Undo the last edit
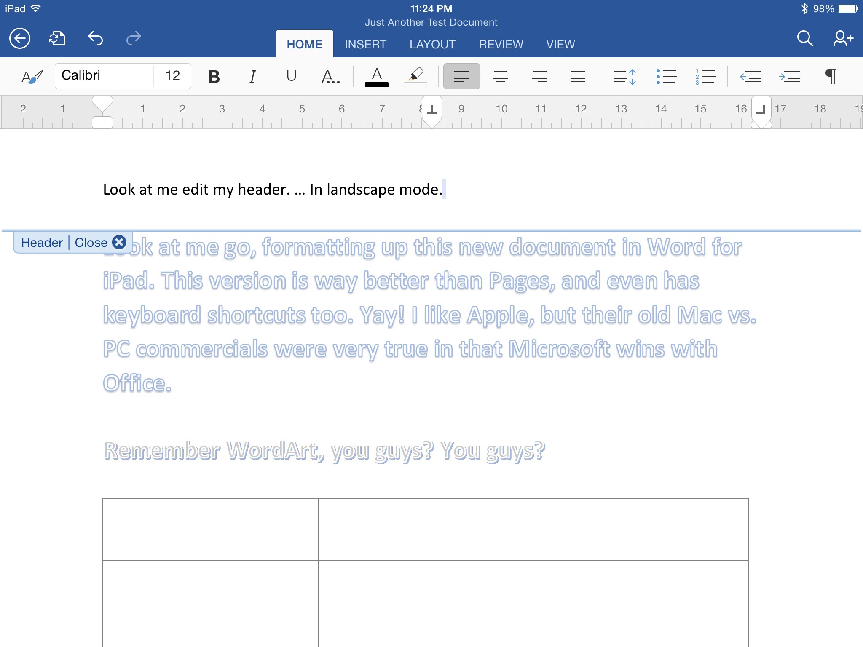The height and width of the screenshot is (647, 863). 96,38
